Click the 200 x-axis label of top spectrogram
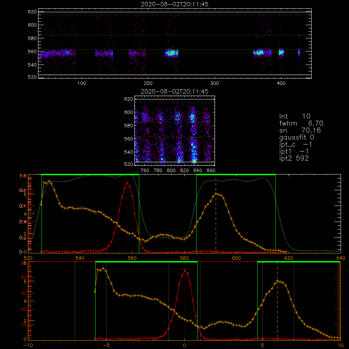 [x=148, y=83]
